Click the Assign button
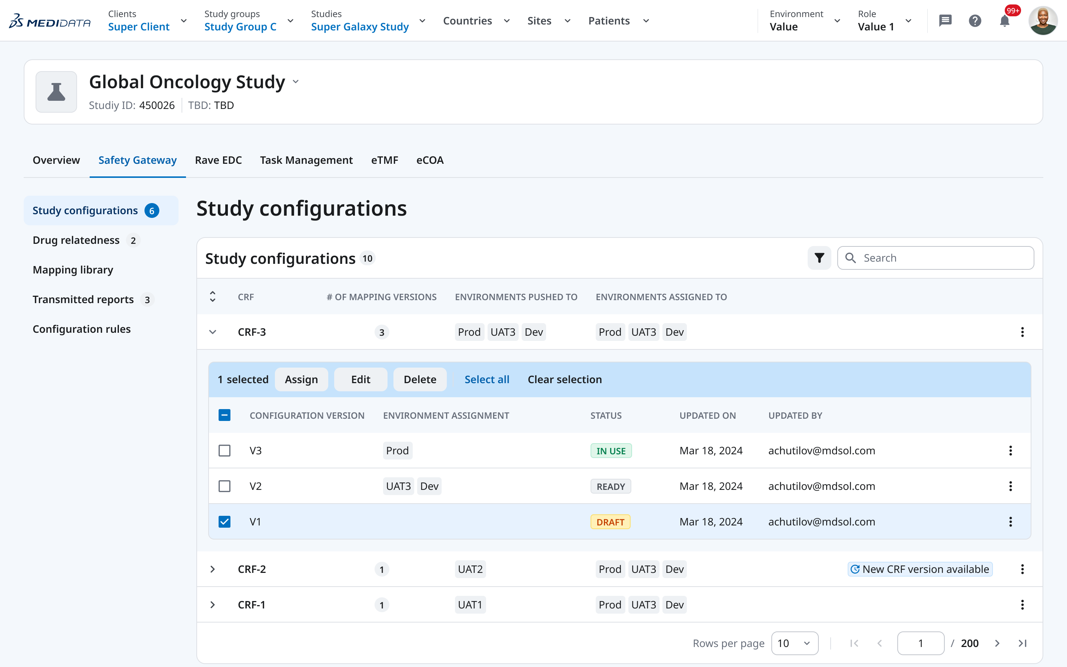This screenshot has width=1067, height=667. [301, 379]
